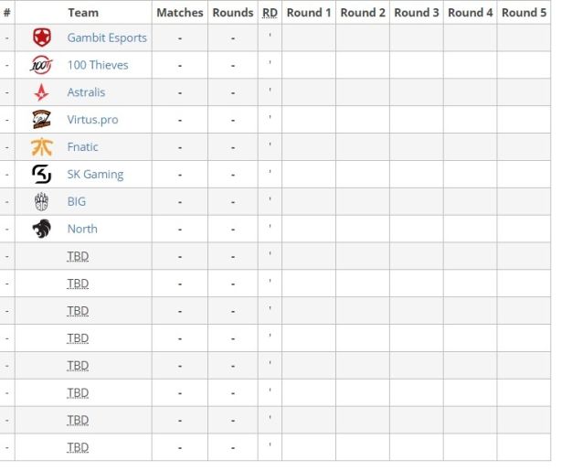The image size is (583, 471).
Task: Click the Astralis red star logo
Action: 41,92
